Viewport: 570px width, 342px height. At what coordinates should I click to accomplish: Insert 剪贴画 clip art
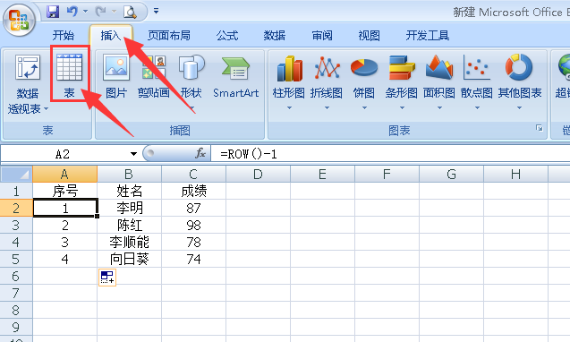pyautogui.click(x=154, y=76)
